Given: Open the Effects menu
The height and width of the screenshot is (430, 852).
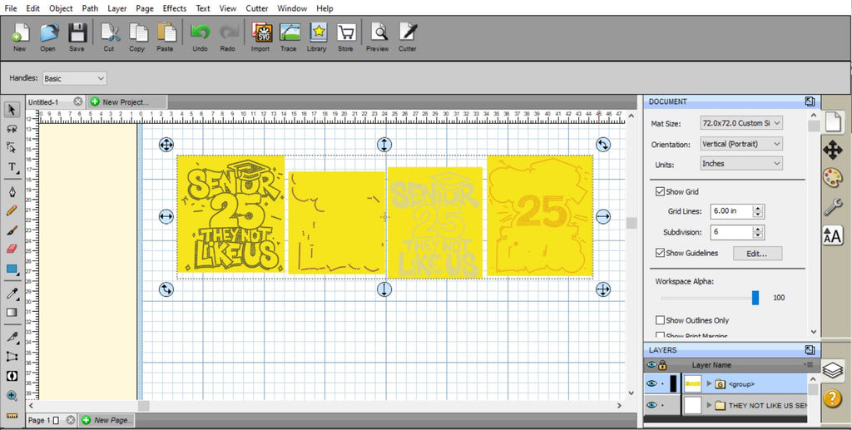Looking at the screenshot, I should pos(175,8).
